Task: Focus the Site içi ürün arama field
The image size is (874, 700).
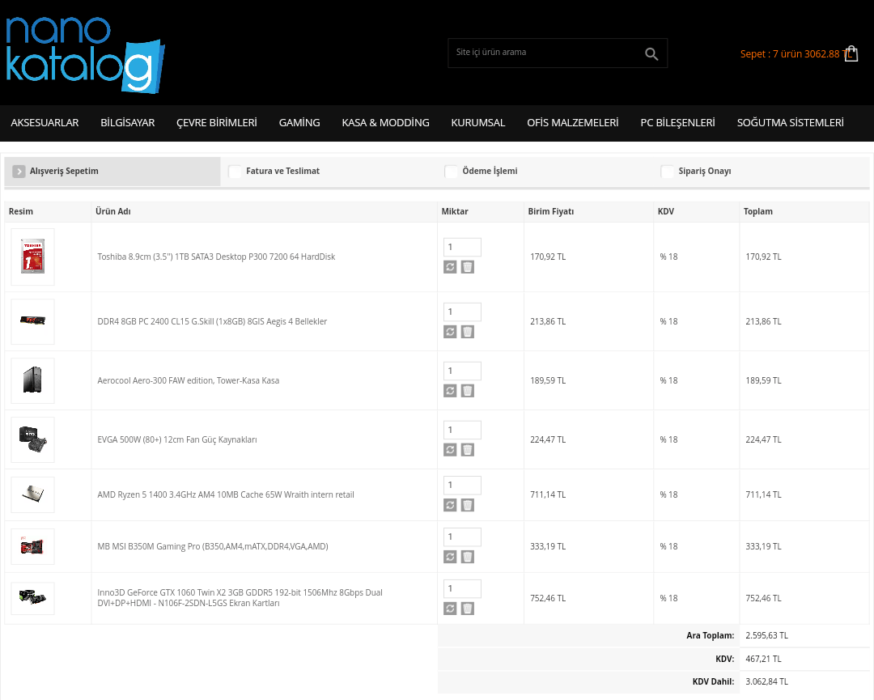Action: [x=546, y=53]
